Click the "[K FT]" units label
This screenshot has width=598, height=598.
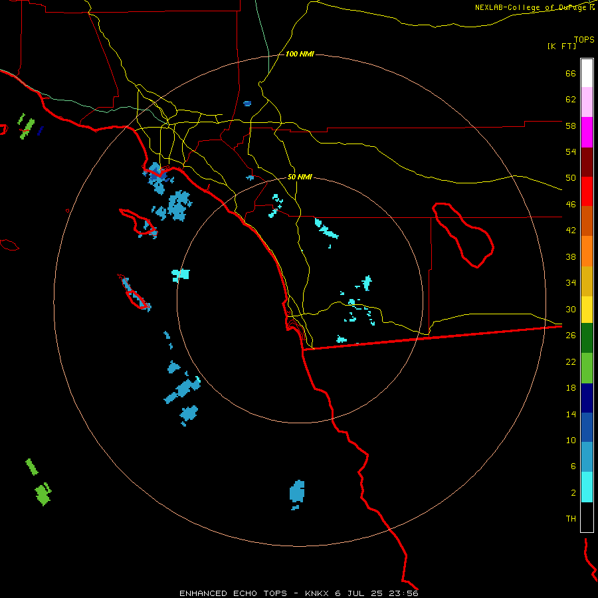pyautogui.click(x=561, y=46)
